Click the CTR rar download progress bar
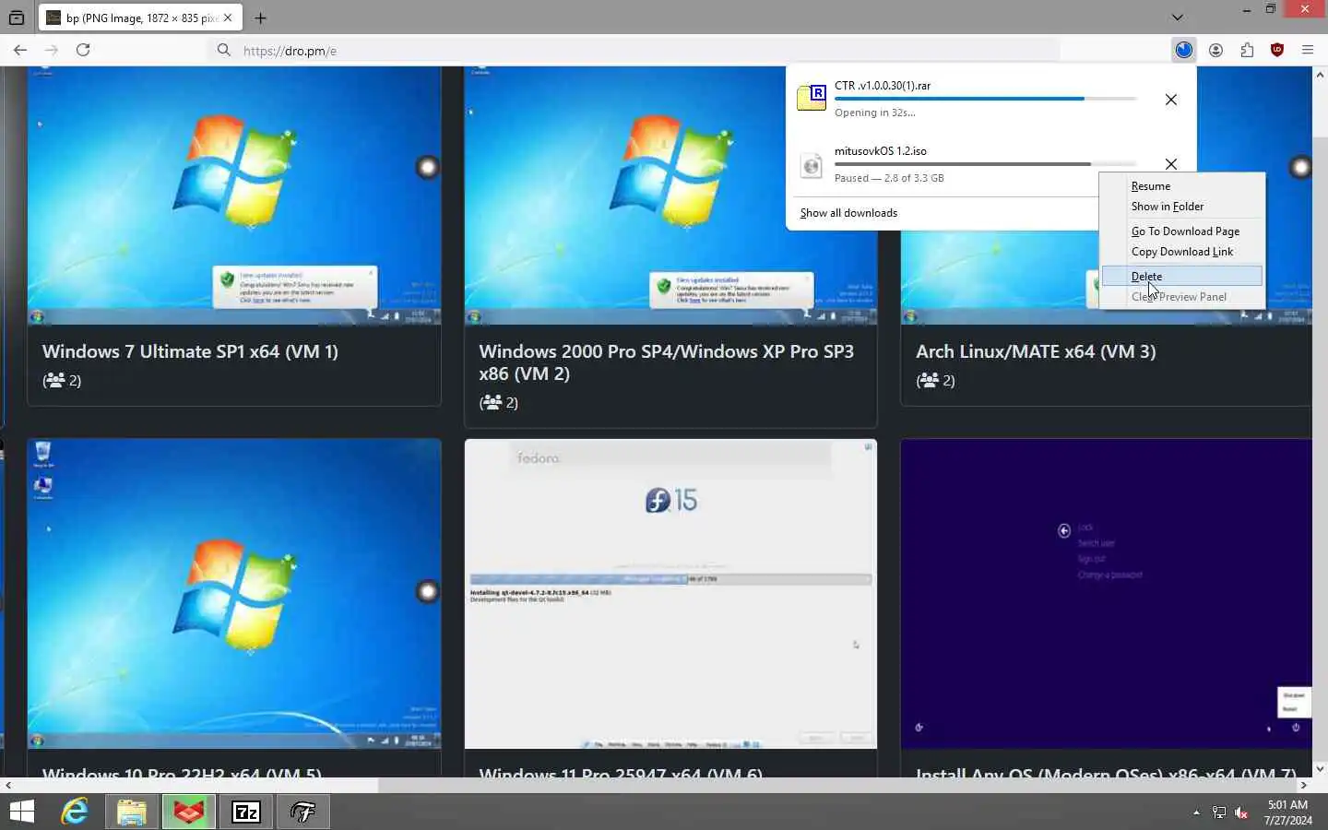This screenshot has width=1328, height=830. pos(985,99)
